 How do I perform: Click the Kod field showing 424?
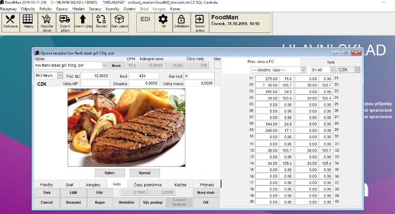click(x=144, y=76)
